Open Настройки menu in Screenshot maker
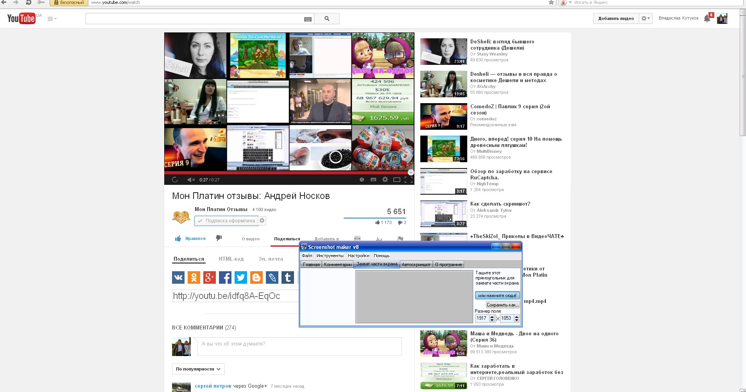746x392 pixels. tap(359, 256)
